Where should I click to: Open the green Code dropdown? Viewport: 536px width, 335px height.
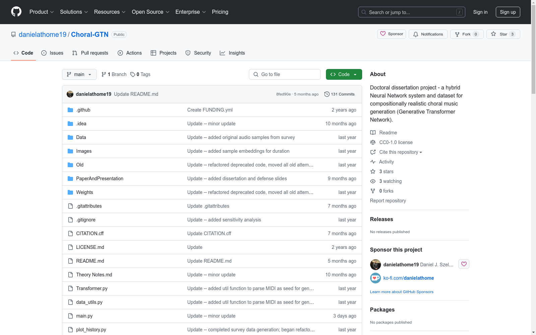point(344,74)
